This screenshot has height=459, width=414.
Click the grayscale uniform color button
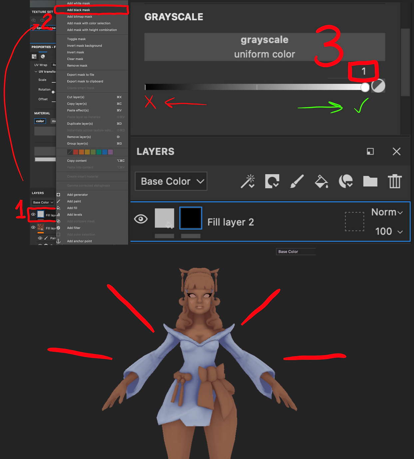tap(264, 47)
